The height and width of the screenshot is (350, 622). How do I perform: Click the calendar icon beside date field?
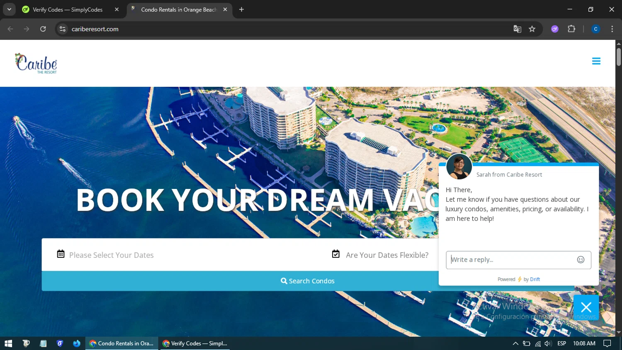point(61,254)
